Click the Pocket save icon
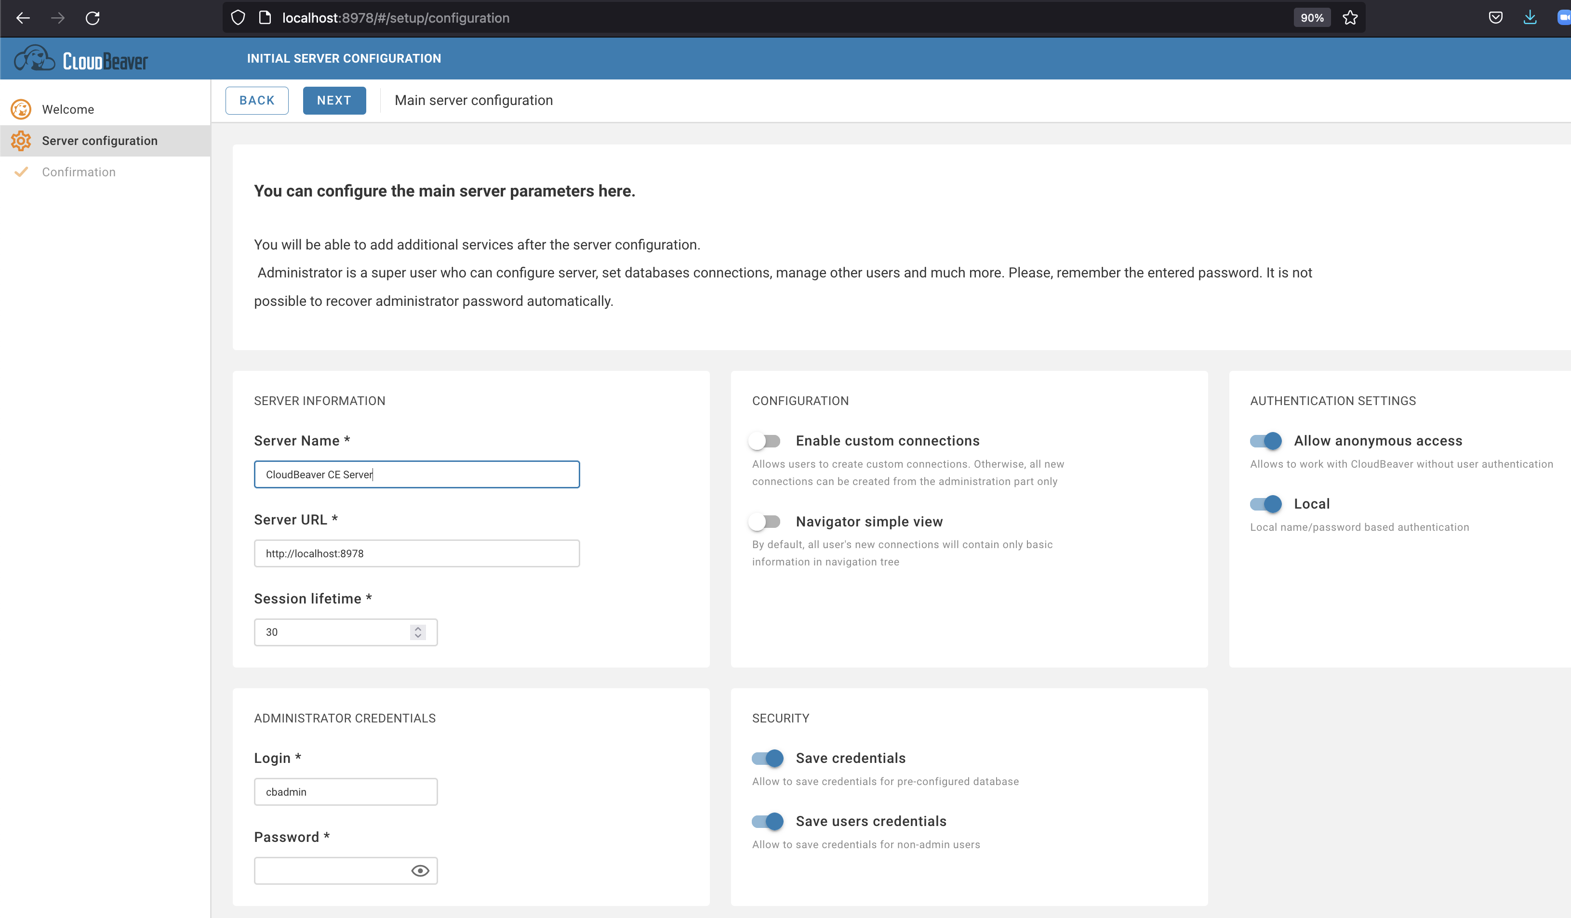The height and width of the screenshot is (918, 1571). click(x=1495, y=18)
